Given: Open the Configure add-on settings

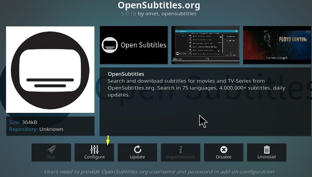Looking at the screenshot, I should (94, 152).
